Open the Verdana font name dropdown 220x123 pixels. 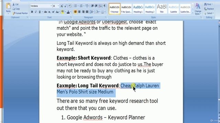pyautogui.click(x=51, y=6)
